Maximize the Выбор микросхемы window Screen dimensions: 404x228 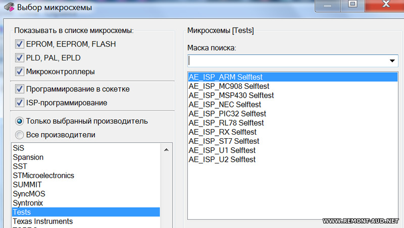coord(352,5)
